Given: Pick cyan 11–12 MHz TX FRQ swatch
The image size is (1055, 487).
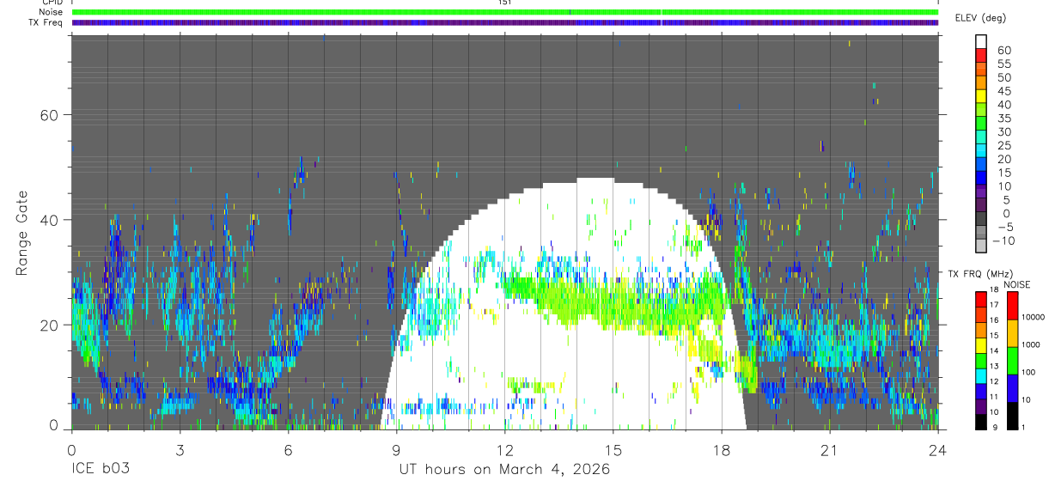Looking at the screenshot, I should pyautogui.click(x=981, y=374).
